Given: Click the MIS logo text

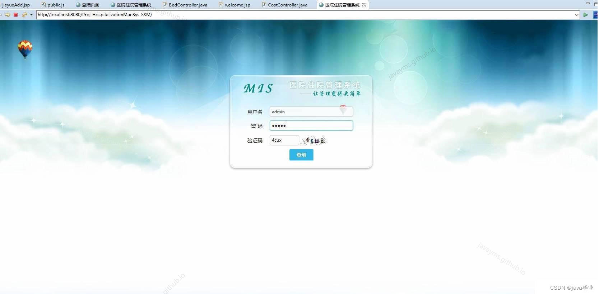Looking at the screenshot, I should click(x=258, y=88).
